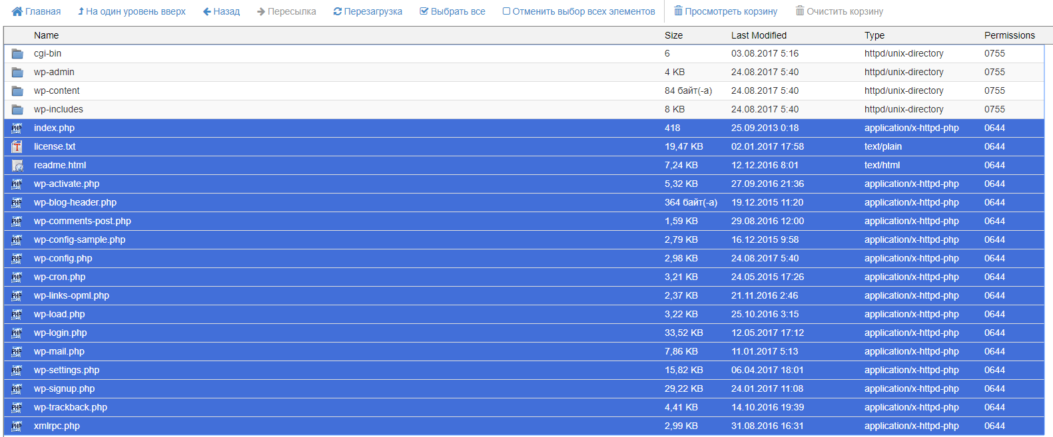The image size is (1053, 437).
Task: Click Отменить выбор всех элементов checkbox
Action: click(507, 11)
